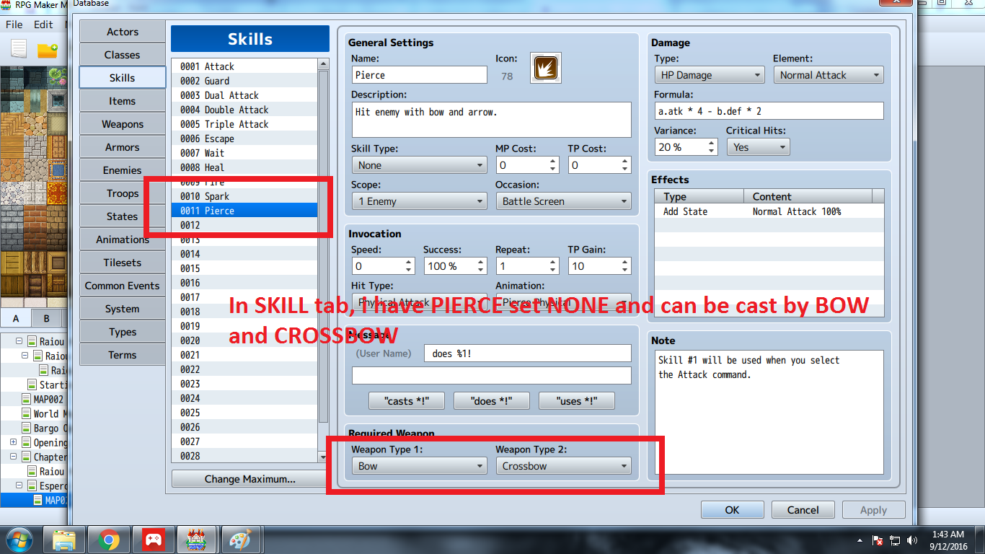The width and height of the screenshot is (985, 554).
Task: Collapse the Chapter tree node
Action: (14, 457)
